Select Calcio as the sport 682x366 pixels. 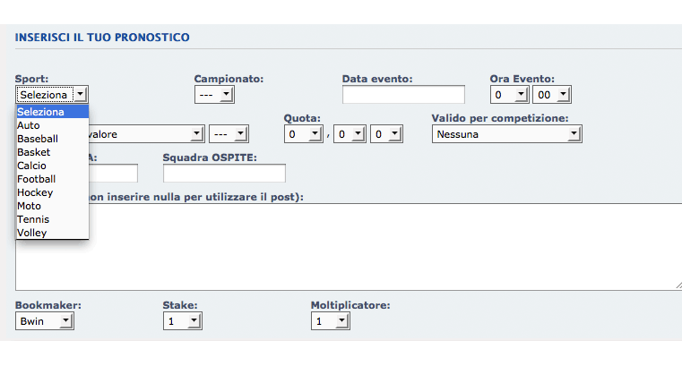click(52, 166)
